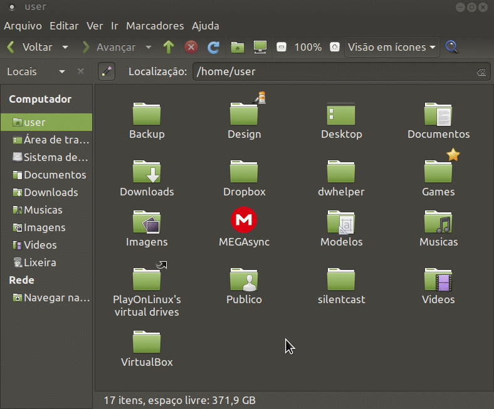This screenshot has height=409, width=494.
Task: Open the Avançar history dropdown arrow
Action: pos(149,47)
